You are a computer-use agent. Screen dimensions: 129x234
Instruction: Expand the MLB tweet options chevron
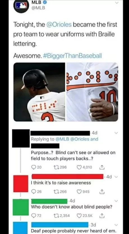(117, 3)
